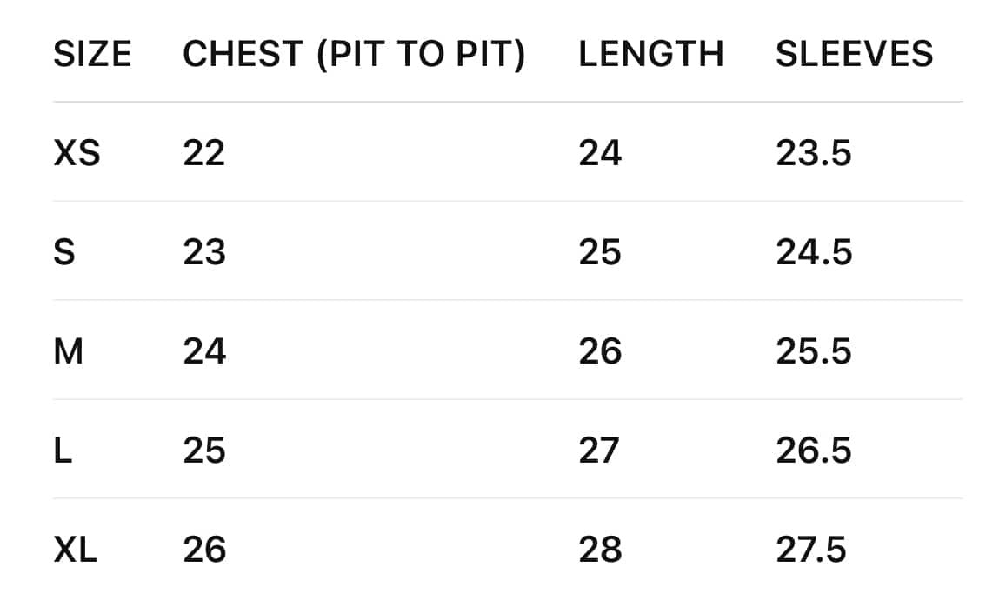This screenshot has width=1006, height=607.
Task: Click the M sleeves value 25.5
Action: [813, 352]
